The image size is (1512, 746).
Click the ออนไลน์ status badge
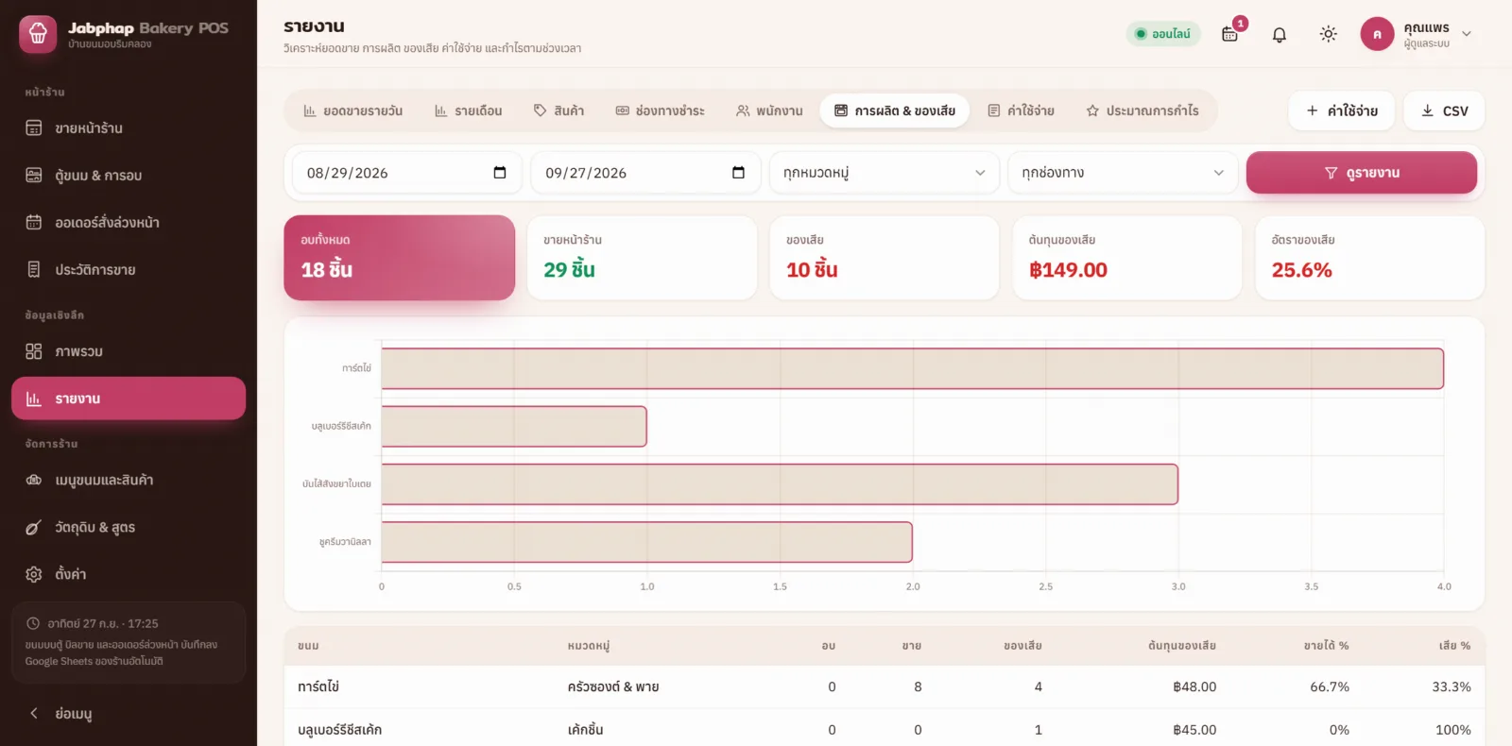tap(1163, 34)
